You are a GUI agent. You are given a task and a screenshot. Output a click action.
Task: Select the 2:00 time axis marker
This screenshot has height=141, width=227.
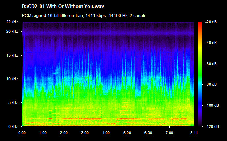(x=64, y=133)
